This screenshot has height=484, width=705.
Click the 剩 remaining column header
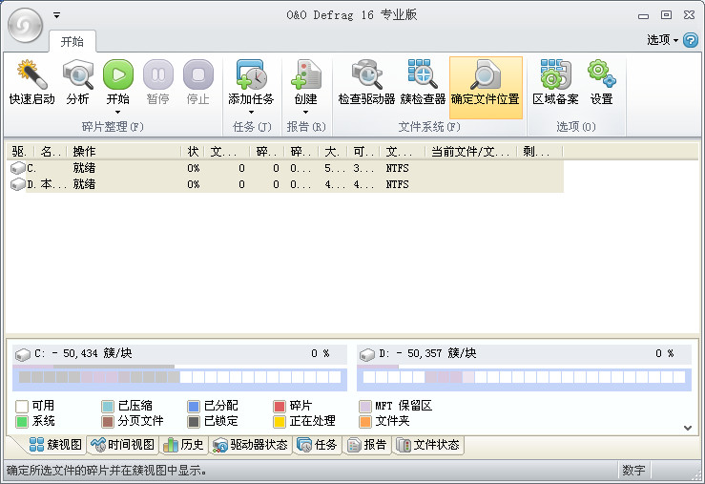tap(540, 152)
